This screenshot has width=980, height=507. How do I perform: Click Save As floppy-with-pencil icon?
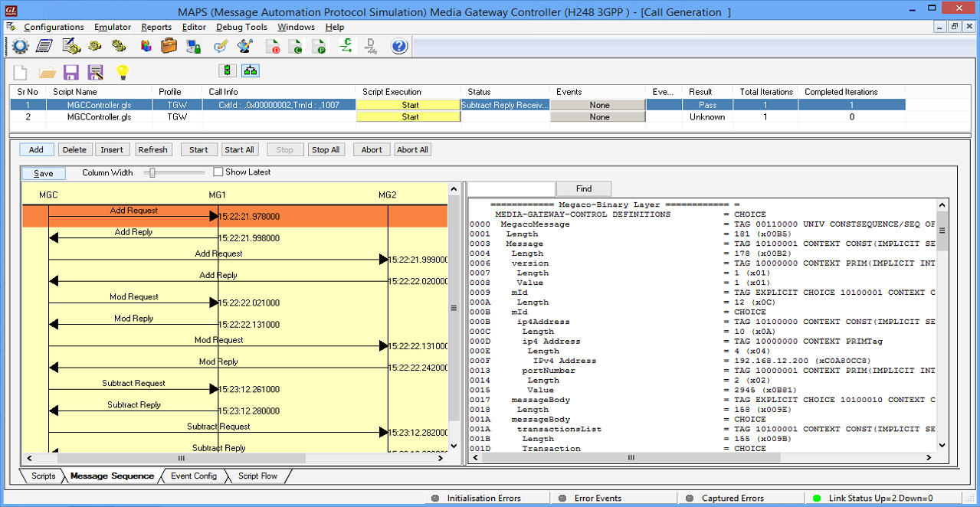point(96,73)
